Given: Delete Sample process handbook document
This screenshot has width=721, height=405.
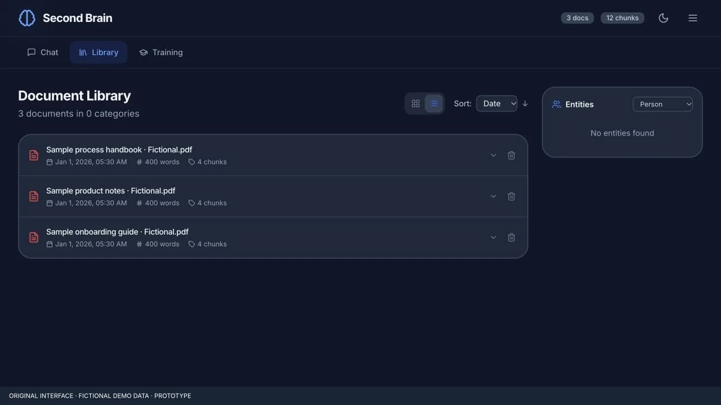Looking at the screenshot, I should [x=511, y=155].
